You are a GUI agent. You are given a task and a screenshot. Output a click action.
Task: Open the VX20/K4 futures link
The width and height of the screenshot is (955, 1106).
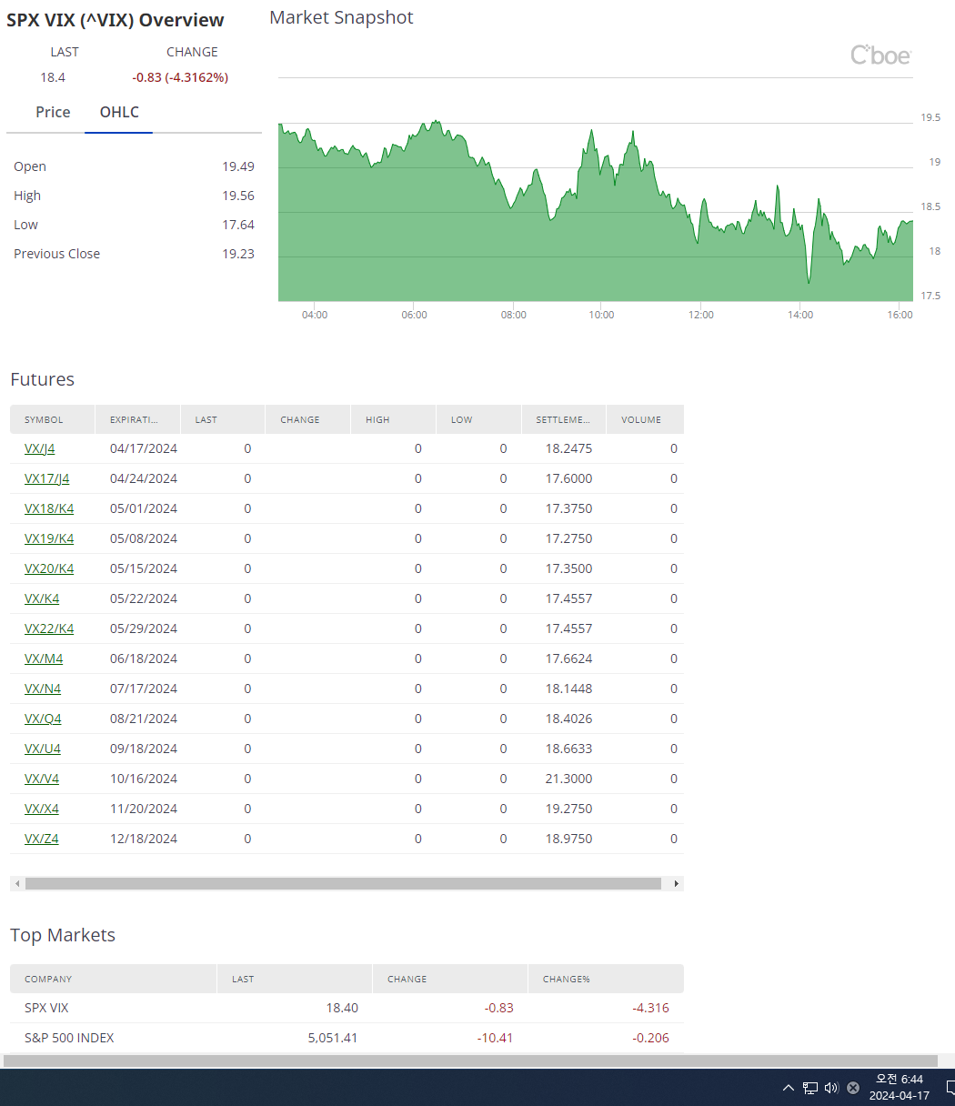[49, 568]
